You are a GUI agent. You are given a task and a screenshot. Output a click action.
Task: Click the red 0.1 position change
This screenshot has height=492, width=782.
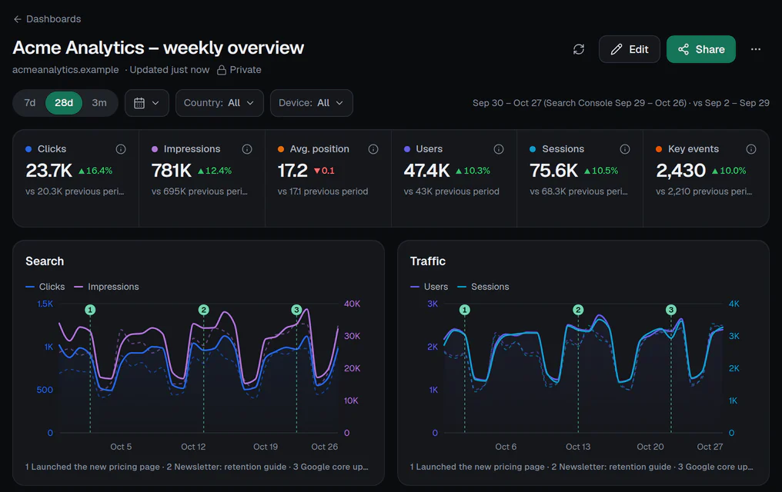324,171
